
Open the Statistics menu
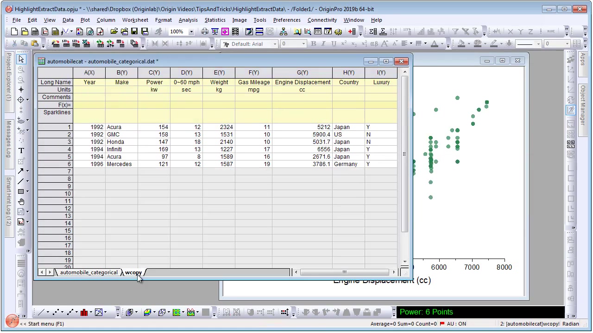click(215, 20)
